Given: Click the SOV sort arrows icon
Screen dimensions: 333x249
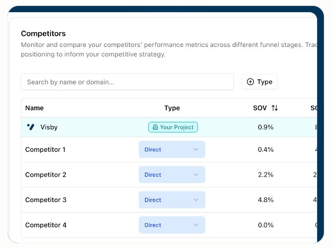Looking at the screenshot, I should pyautogui.click(x=274, y=108).
